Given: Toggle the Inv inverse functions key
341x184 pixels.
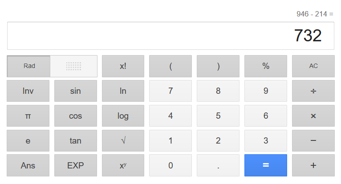Looking at the screenshot, I should (x=28, y=91).
